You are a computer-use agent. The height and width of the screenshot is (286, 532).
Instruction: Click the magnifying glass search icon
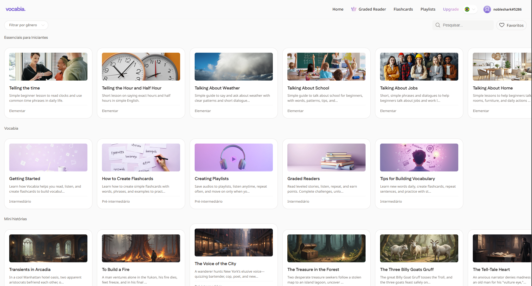(438, 25)
